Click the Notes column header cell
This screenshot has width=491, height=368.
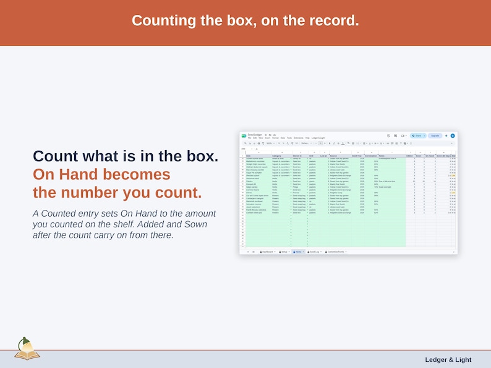(x=391, y=156)
